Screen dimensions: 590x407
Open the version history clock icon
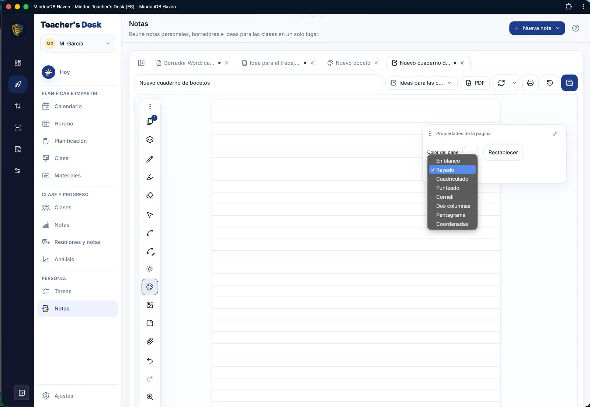550,83
